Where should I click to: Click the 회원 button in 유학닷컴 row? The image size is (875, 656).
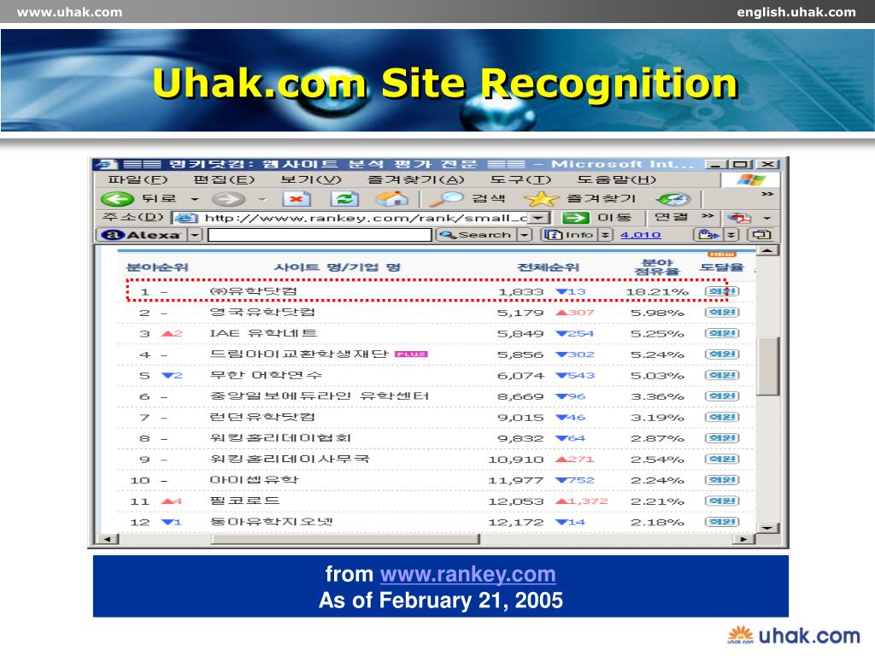(722, 292)
